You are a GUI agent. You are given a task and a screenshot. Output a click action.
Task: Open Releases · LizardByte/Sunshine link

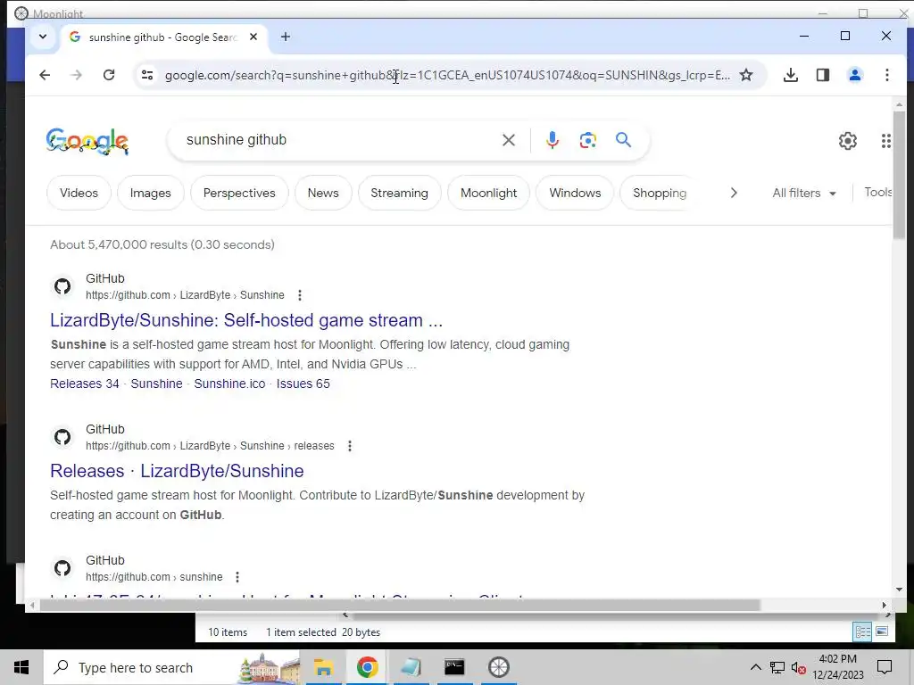[177, 471]
